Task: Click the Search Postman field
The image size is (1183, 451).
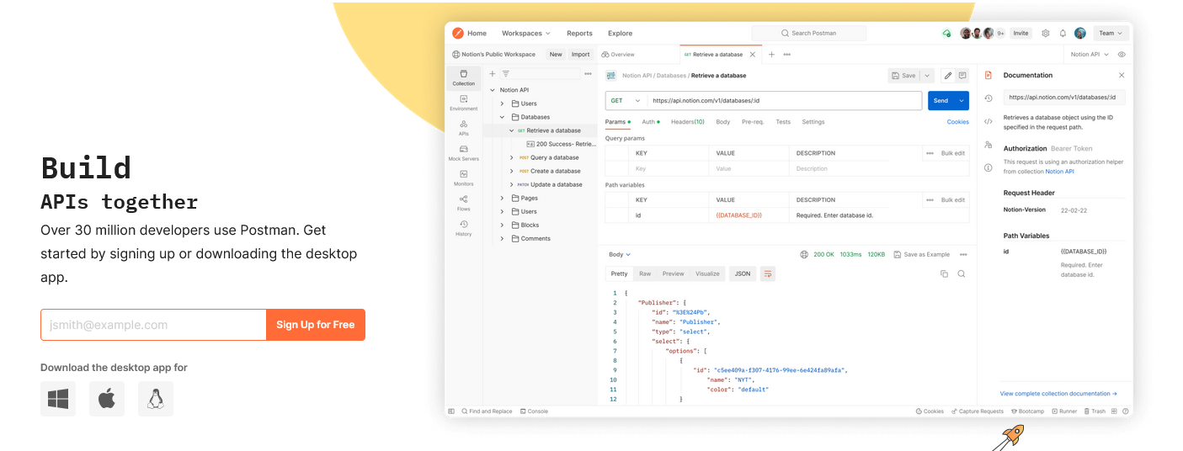Action: 809,34
